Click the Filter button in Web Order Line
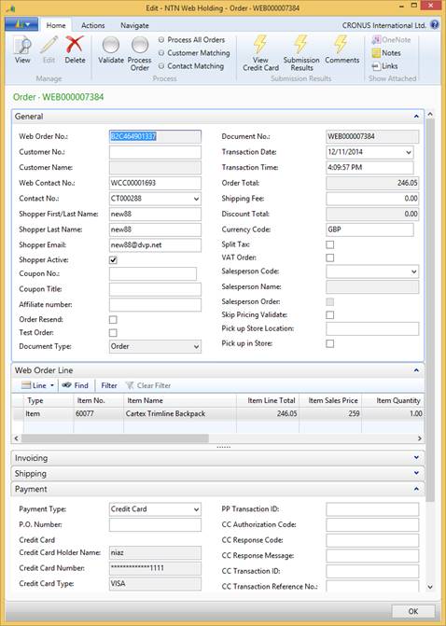The height and width of the screenshot is (626, 446). coord(109,385)
